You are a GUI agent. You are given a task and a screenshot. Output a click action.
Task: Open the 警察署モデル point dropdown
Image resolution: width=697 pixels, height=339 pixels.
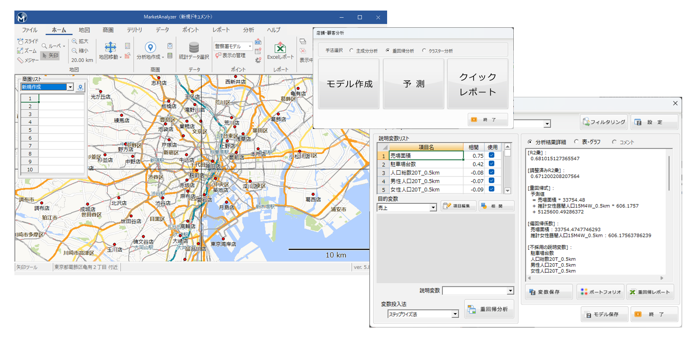[250, 47]
